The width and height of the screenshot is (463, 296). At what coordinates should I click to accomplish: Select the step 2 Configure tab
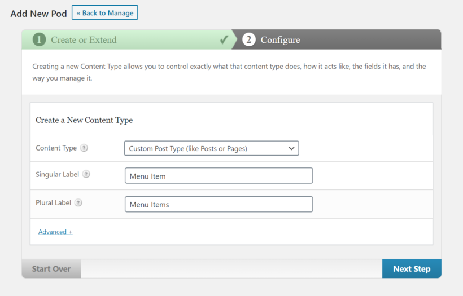pyautogui.click(x=337, y=39)
